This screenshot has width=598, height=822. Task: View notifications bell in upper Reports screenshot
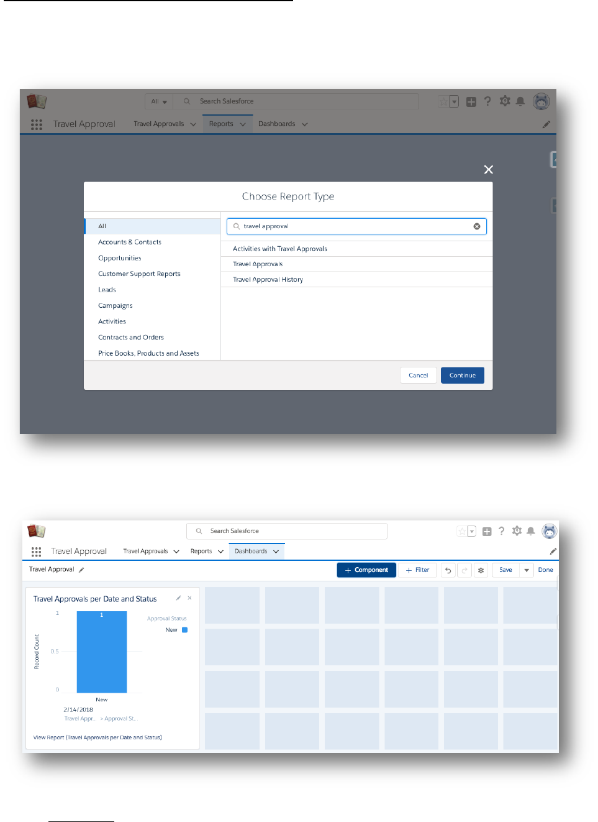coord(520,101)
